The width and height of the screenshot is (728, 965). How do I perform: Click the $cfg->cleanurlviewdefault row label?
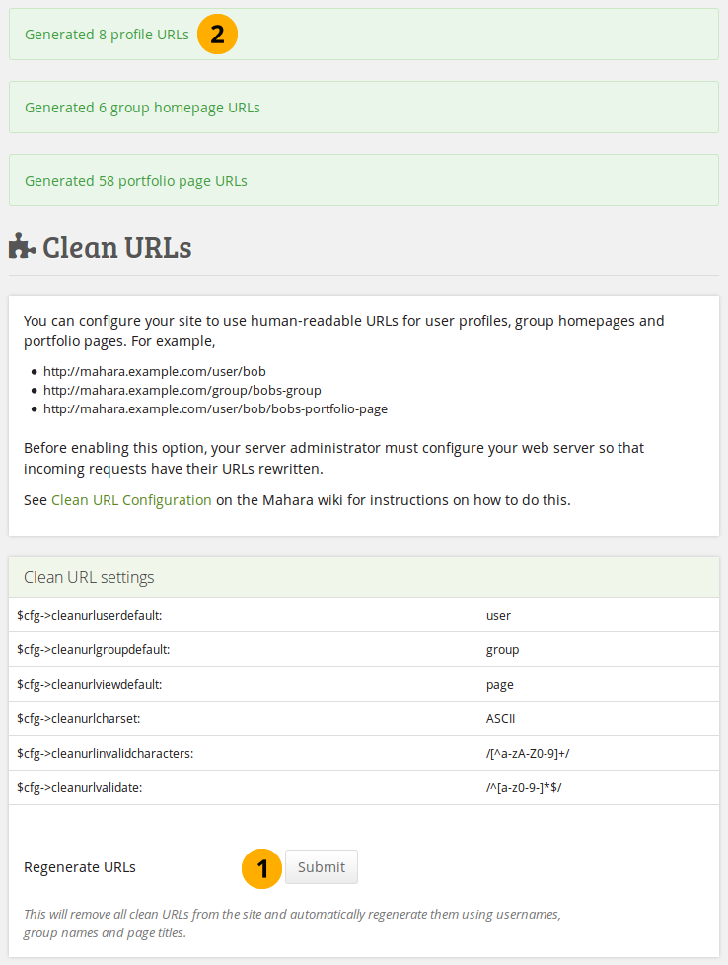pos(90,685)
